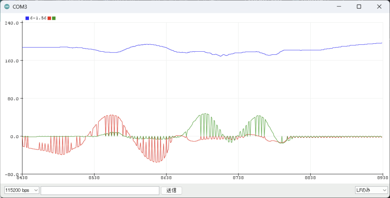Click the COM3 window title text
Image resolution: width=390 pixels, height=198 pixels.
(x=20, y=7)
